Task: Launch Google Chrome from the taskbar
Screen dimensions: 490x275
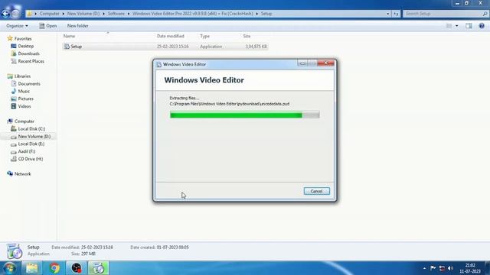Action: (54, 268)
